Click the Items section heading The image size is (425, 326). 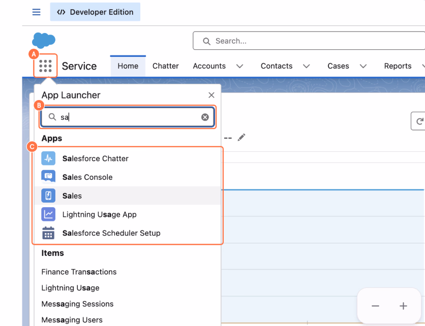(x=52, y=253)
